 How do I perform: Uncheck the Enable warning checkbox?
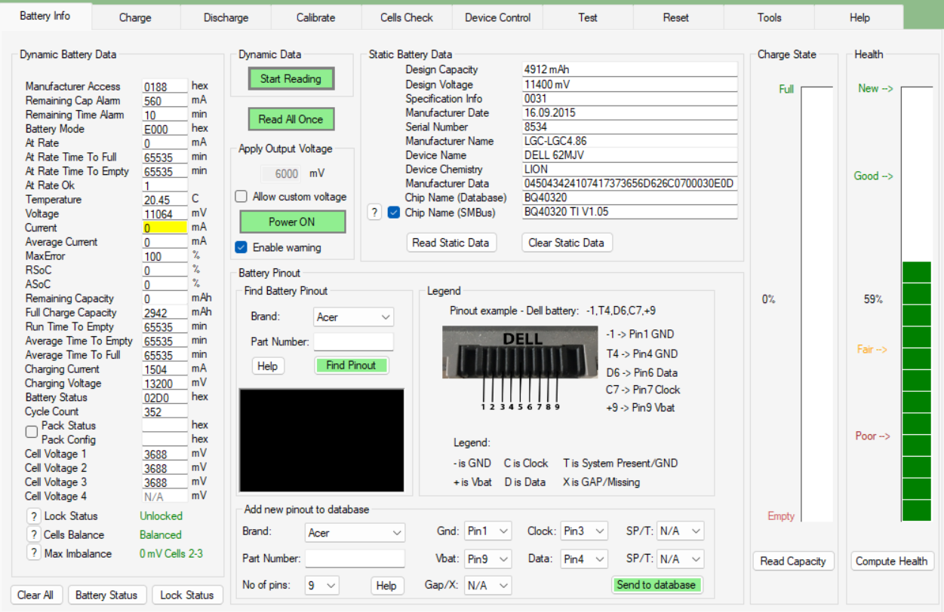241,247
